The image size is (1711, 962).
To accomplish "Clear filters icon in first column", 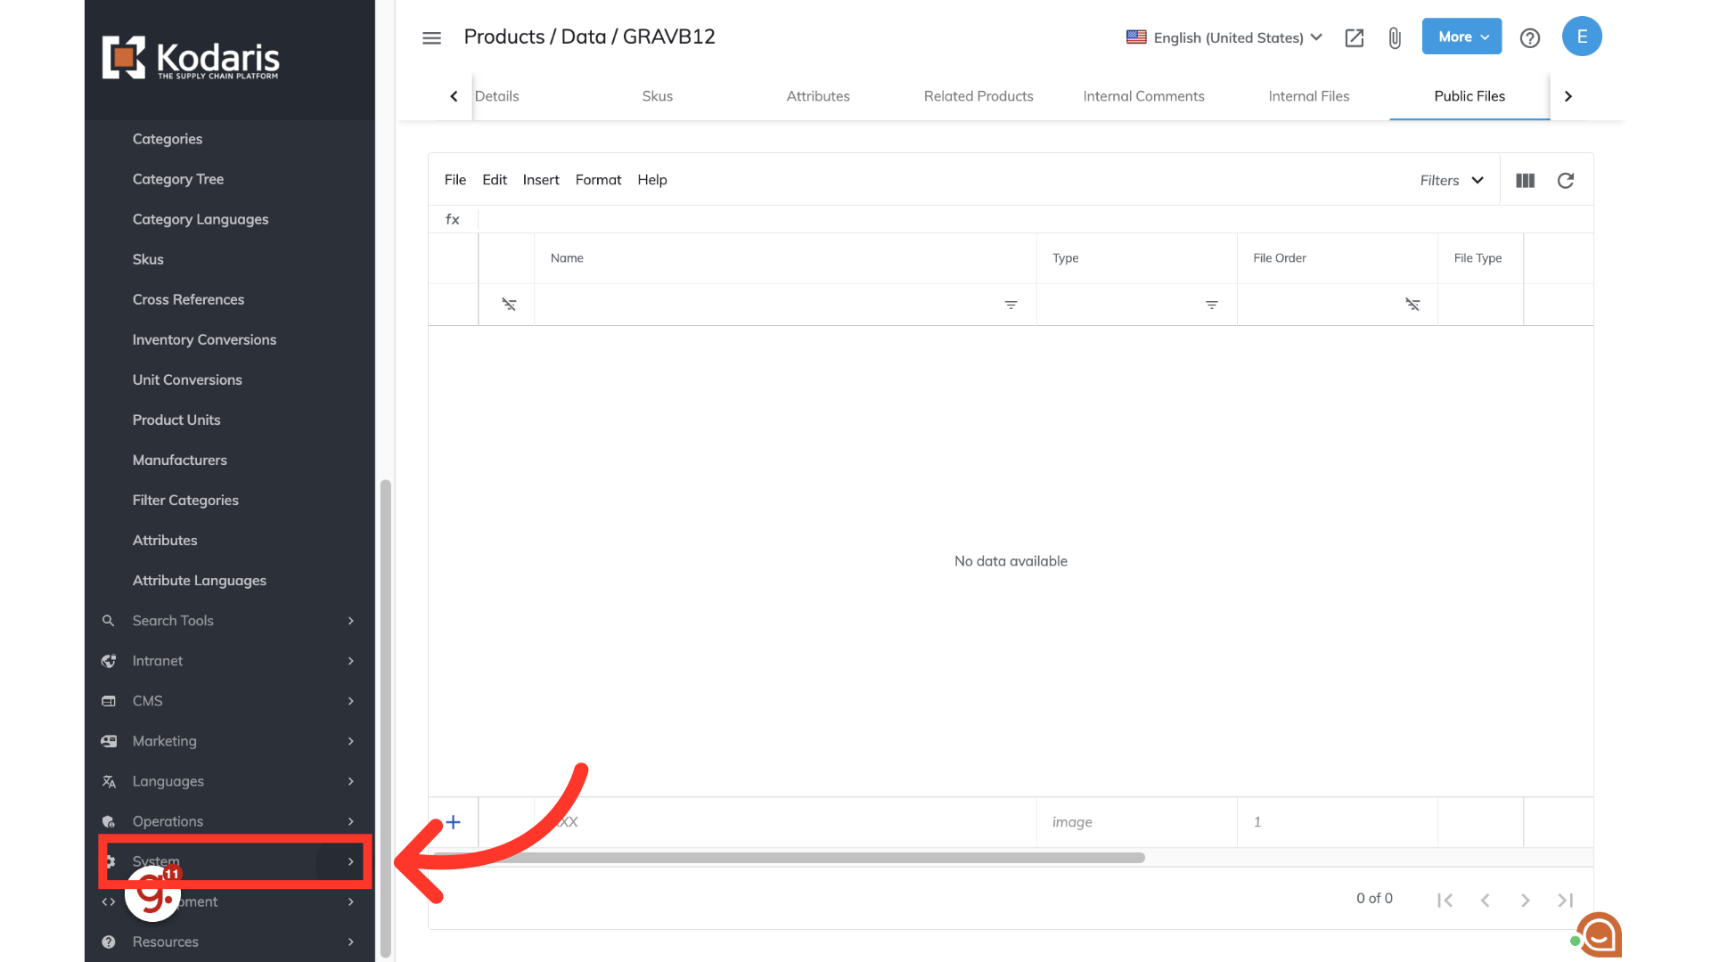I will pos(509,305).
